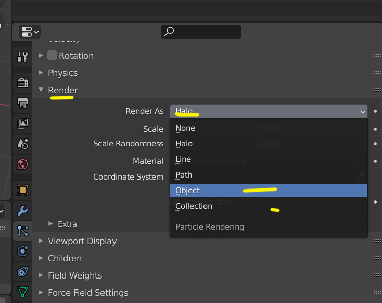
Task: Click the properties search field
Action: click(x=201, y=32)
